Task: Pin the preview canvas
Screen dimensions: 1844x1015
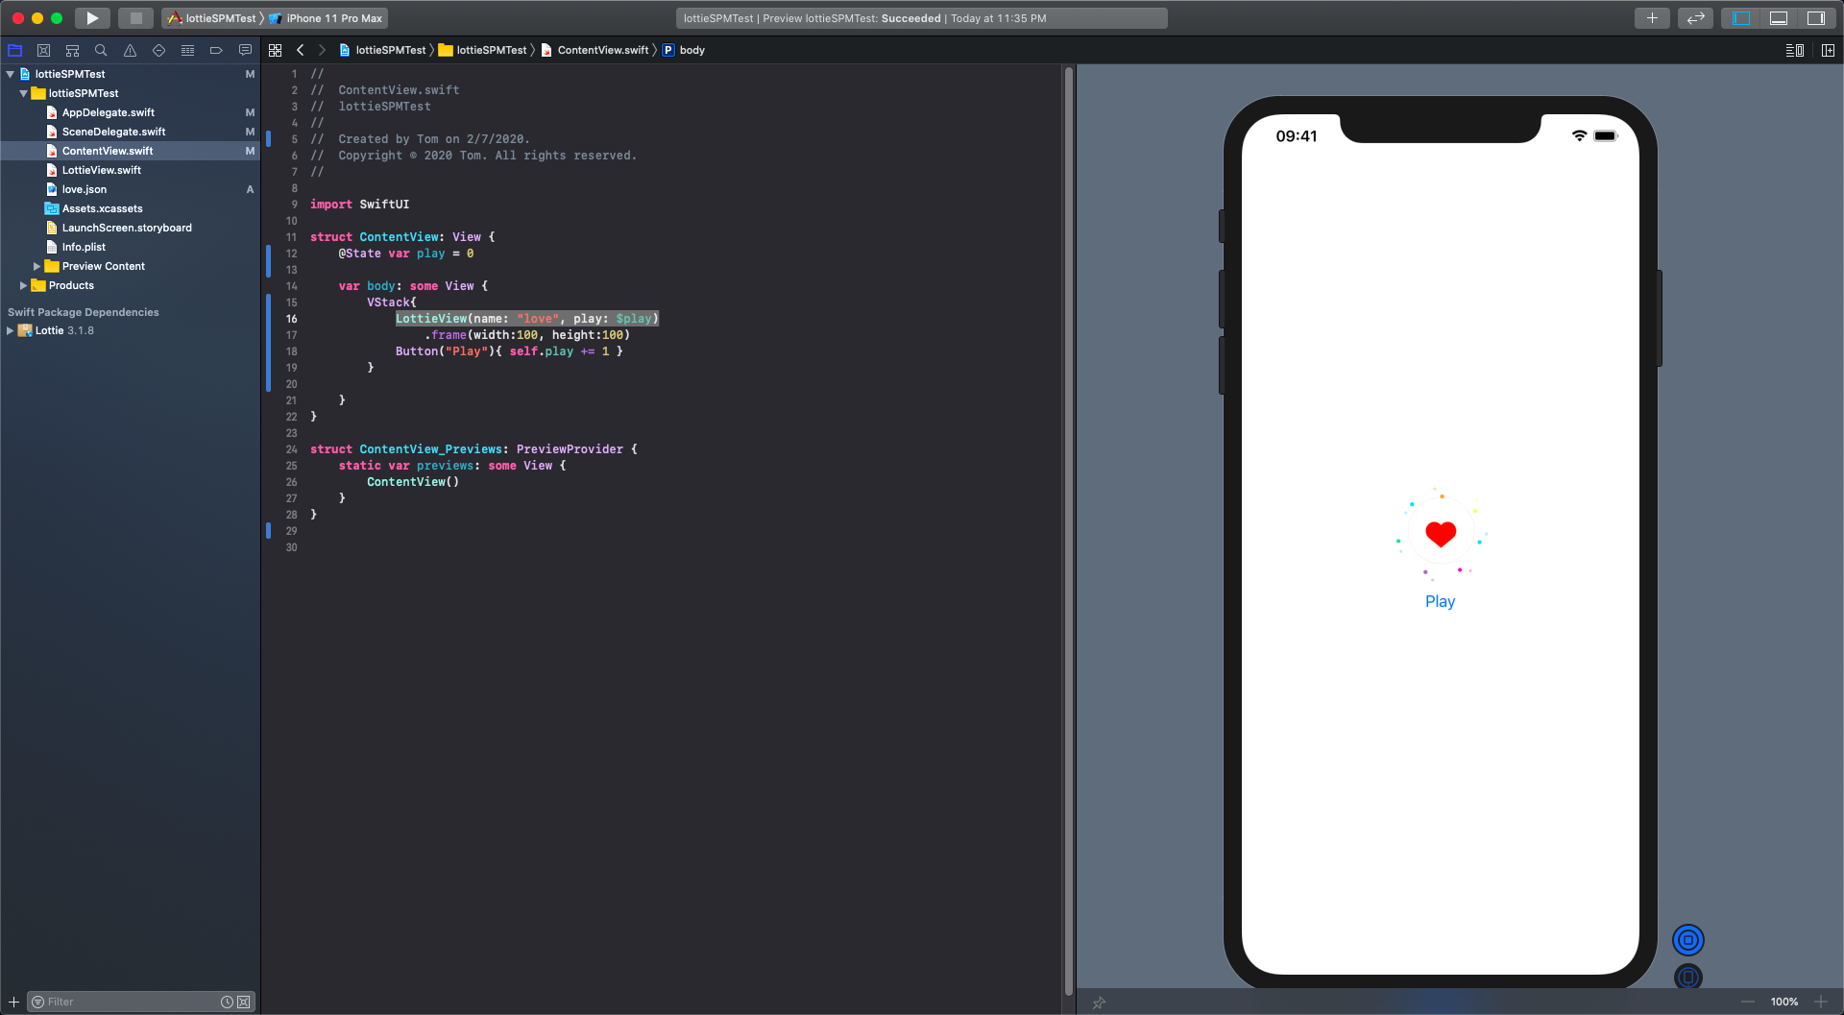Action: tap(1099, 1003)
